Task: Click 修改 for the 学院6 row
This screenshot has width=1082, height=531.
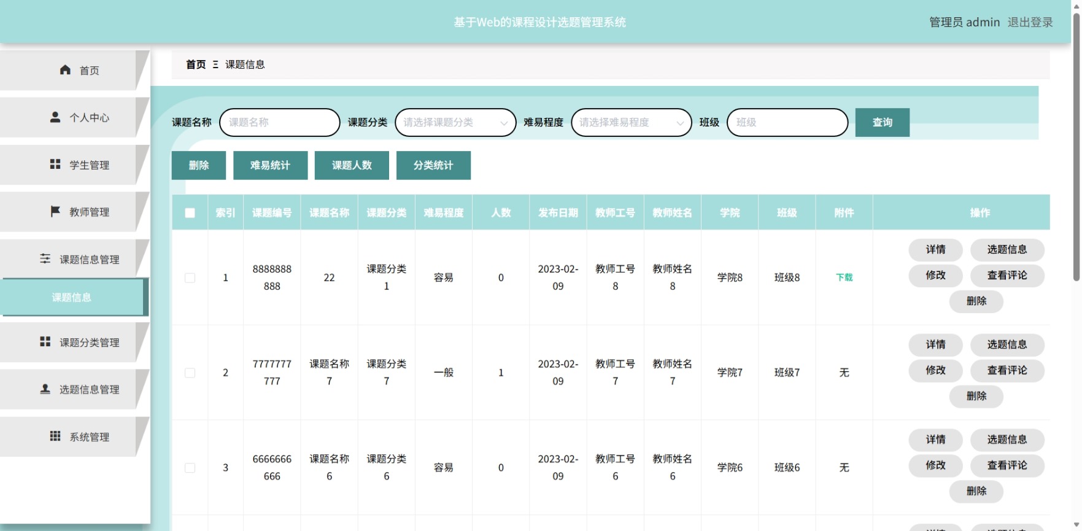Action: (x=936, y=465)
